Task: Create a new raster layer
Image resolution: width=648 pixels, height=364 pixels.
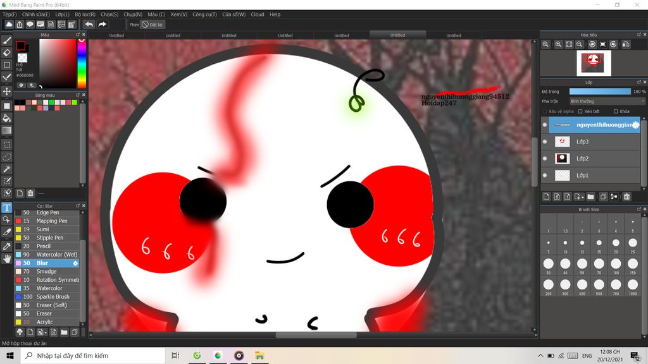Action: 546,197
